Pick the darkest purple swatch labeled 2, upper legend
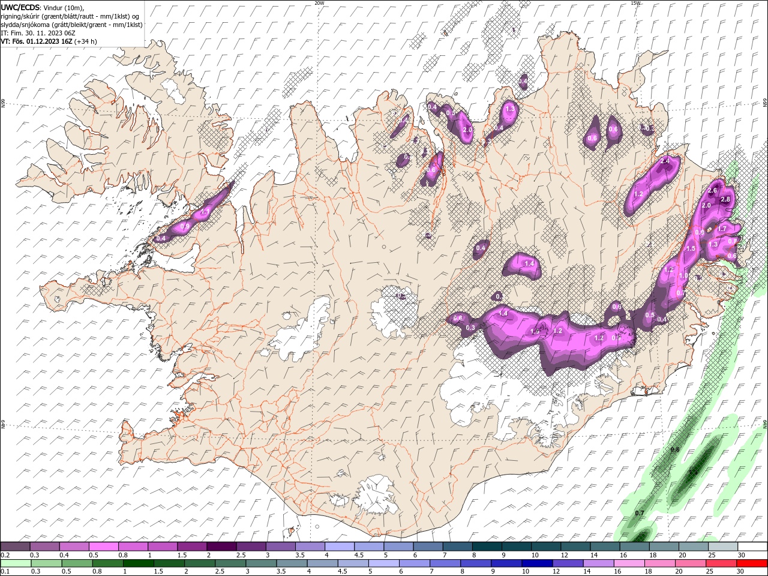Viewport: 768px width, 576px height. [x=221, y=546]
